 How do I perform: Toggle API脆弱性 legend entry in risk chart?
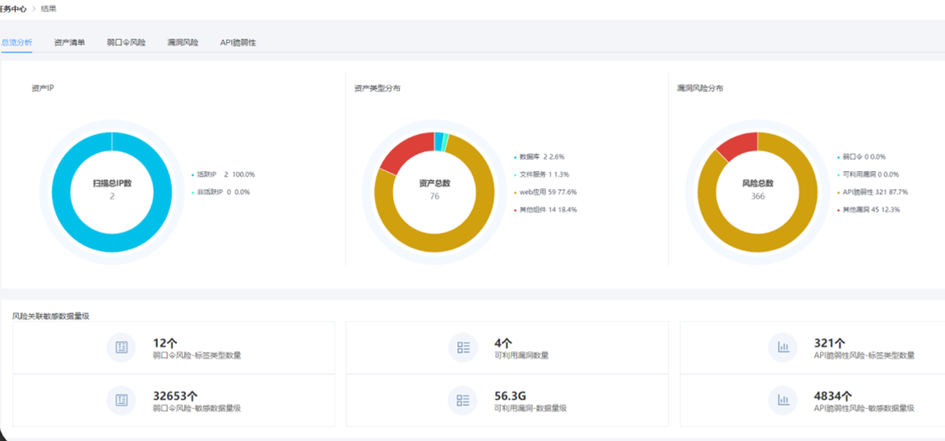click(872, 193)
